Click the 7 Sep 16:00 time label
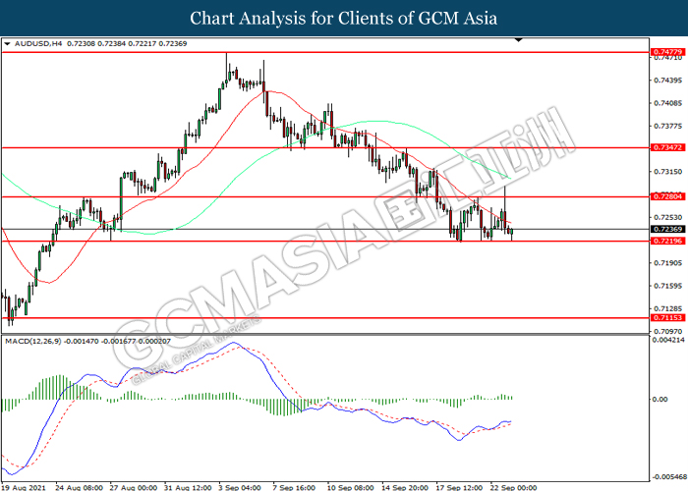 294,487
